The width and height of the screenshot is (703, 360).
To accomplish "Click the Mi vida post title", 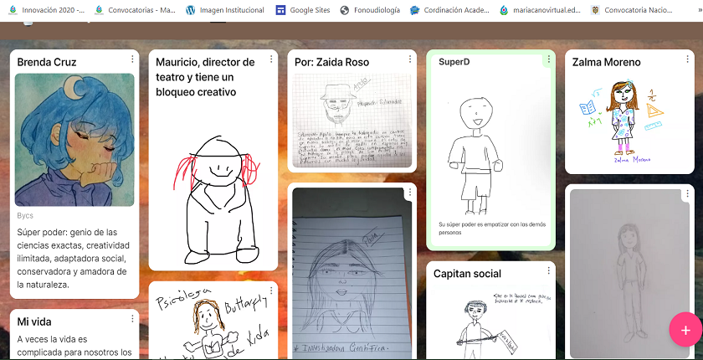I will 34,321.
